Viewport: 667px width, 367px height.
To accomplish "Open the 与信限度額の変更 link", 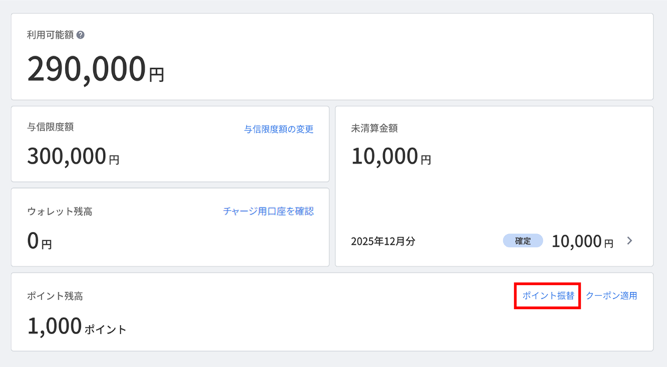I will tap(279, 129).
